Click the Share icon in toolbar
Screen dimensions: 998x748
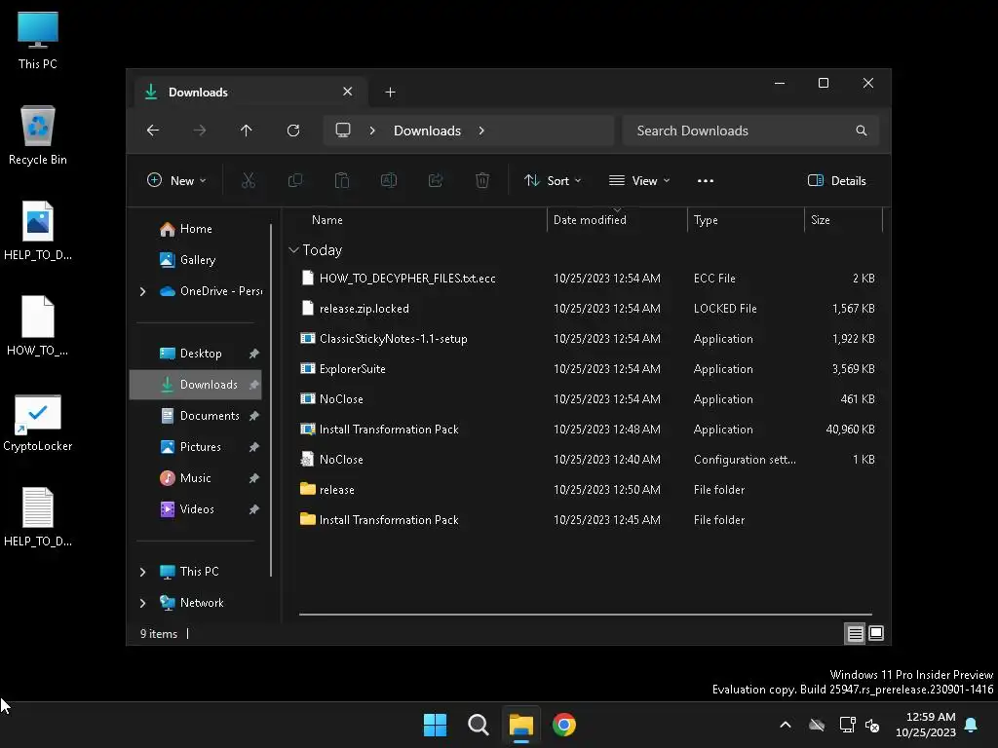[436, 180]
